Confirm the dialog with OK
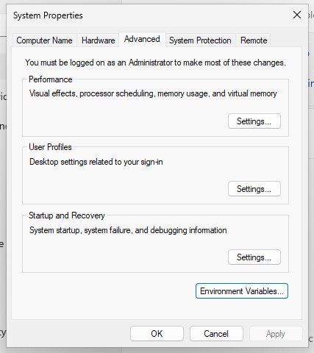The height and width of the screenshot is (353, 314). click(157, 333)
